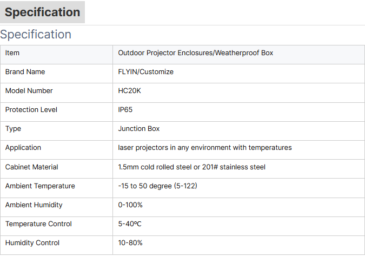Viewport: 365px width, 256px height.
Task: Click the Application row label
Action: [23, 148]
